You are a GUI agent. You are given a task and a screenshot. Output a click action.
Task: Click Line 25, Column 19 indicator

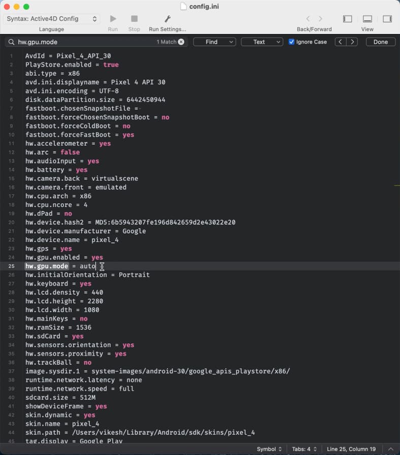[x=351, y=449]
